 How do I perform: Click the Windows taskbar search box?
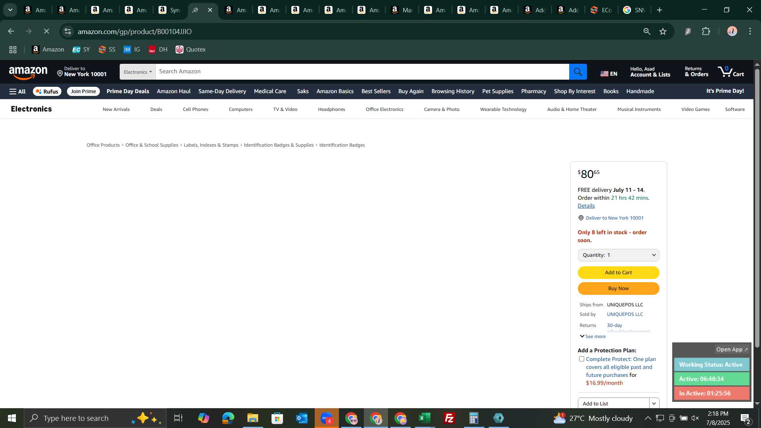tap(95, 418)
